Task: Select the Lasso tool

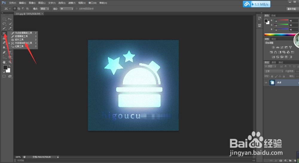Action: [4, 24]
